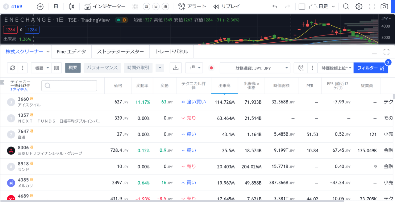395x202 pixels.
Task: Toggle the red record dot indicator
Action: pyautogui.click(x=211, y=68)
